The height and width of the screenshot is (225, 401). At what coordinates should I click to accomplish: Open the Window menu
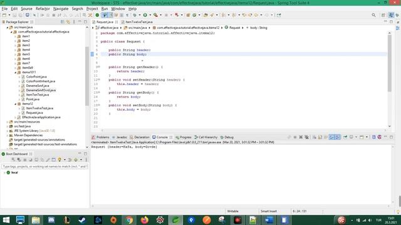[x=118, y=9]
